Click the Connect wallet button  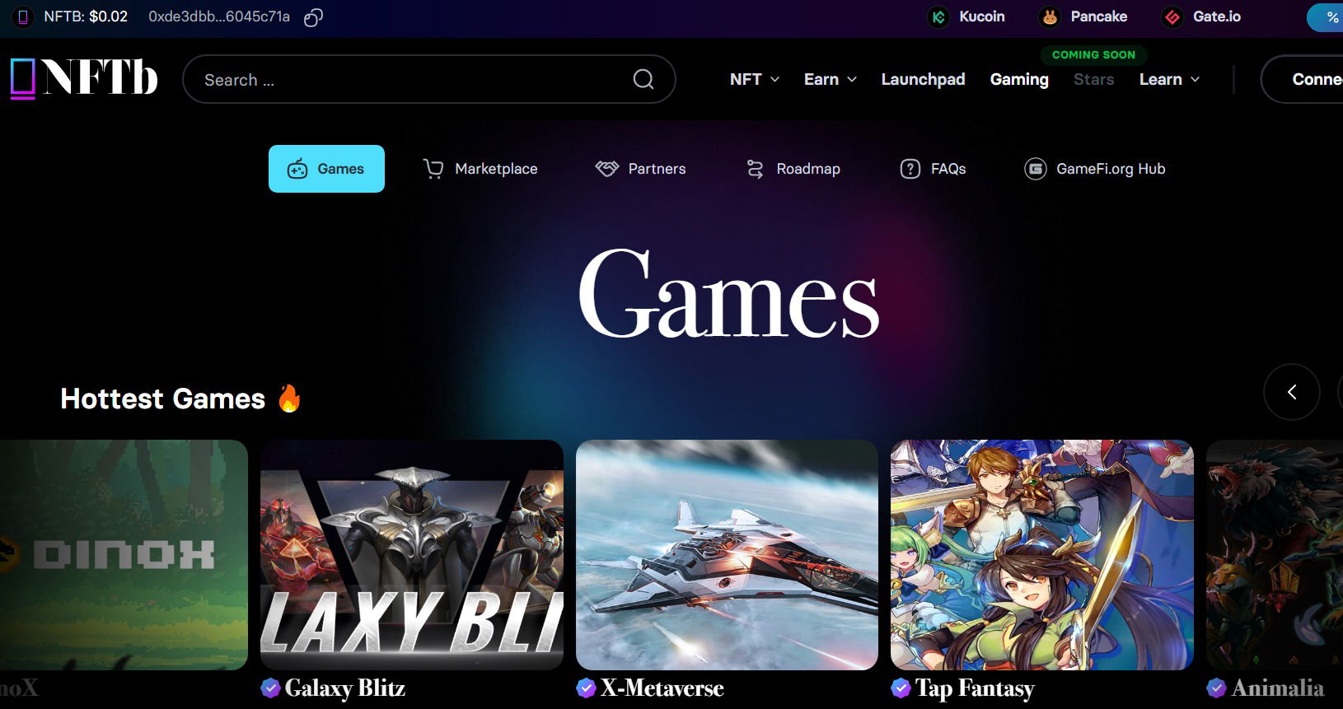pyautogui.click(x=1303, y=79)
